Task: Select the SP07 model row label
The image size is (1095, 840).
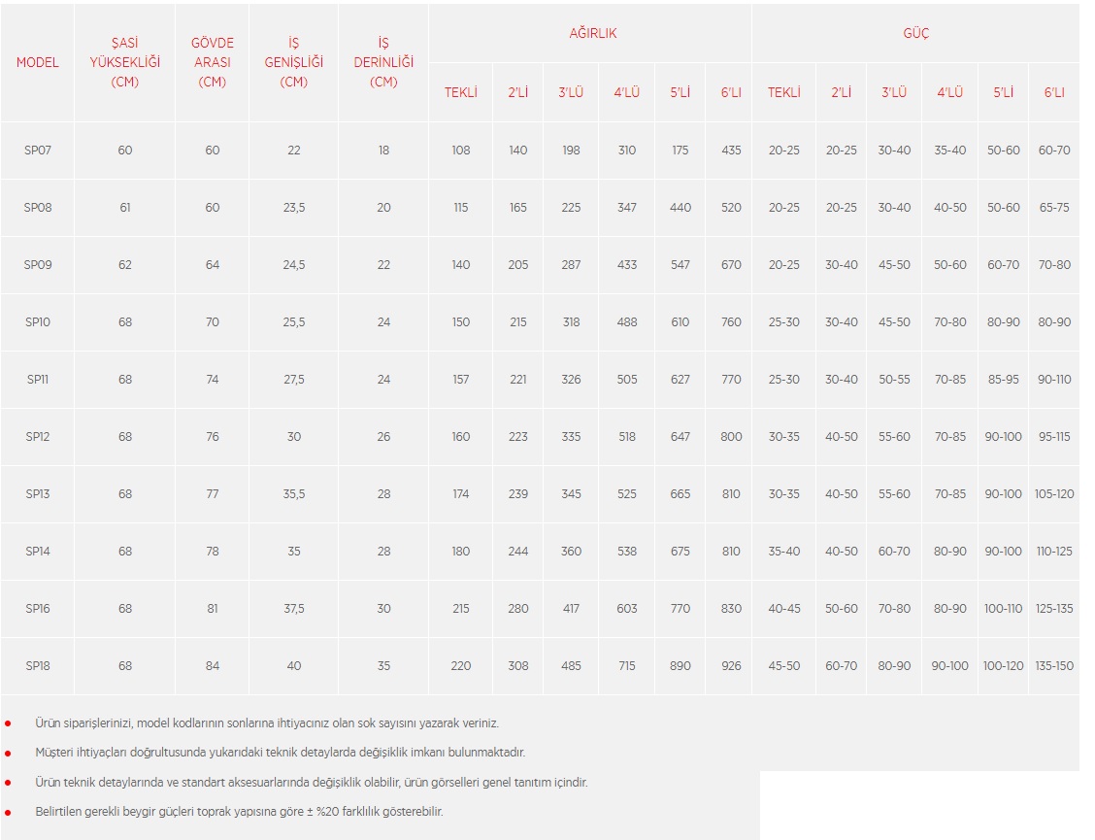Action: point(38,151)
